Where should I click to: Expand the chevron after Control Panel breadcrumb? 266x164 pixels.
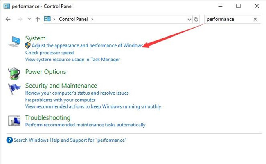92,19
